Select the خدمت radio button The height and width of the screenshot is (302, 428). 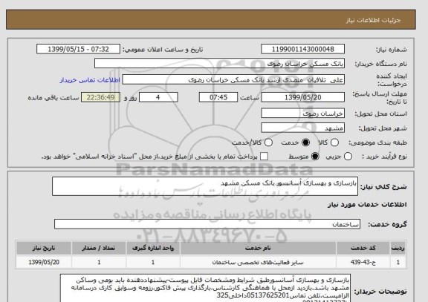305,142
